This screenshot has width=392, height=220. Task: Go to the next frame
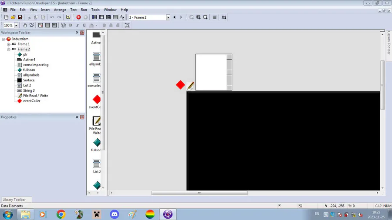tap(181, 17)
